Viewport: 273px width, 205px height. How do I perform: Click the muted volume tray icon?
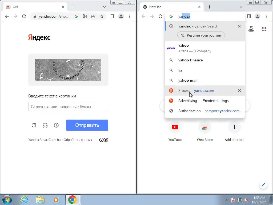click(x=246, y=200)
